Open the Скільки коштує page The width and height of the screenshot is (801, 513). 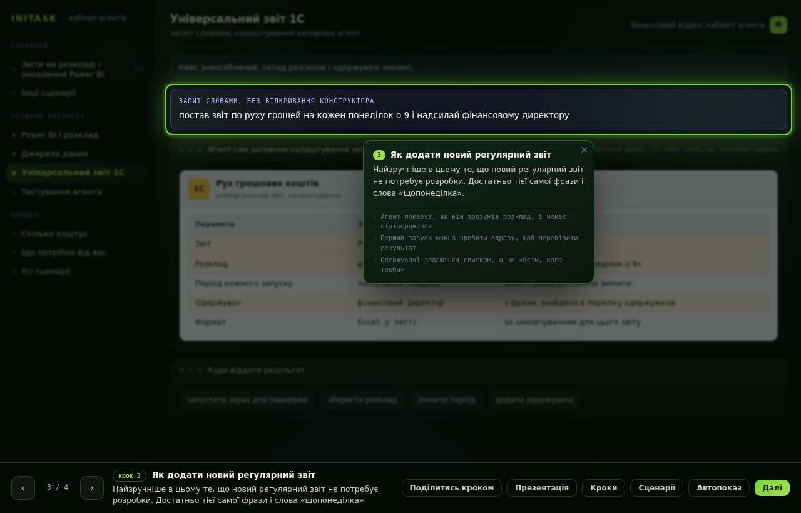pyautogui.click(x=78, y=233)
